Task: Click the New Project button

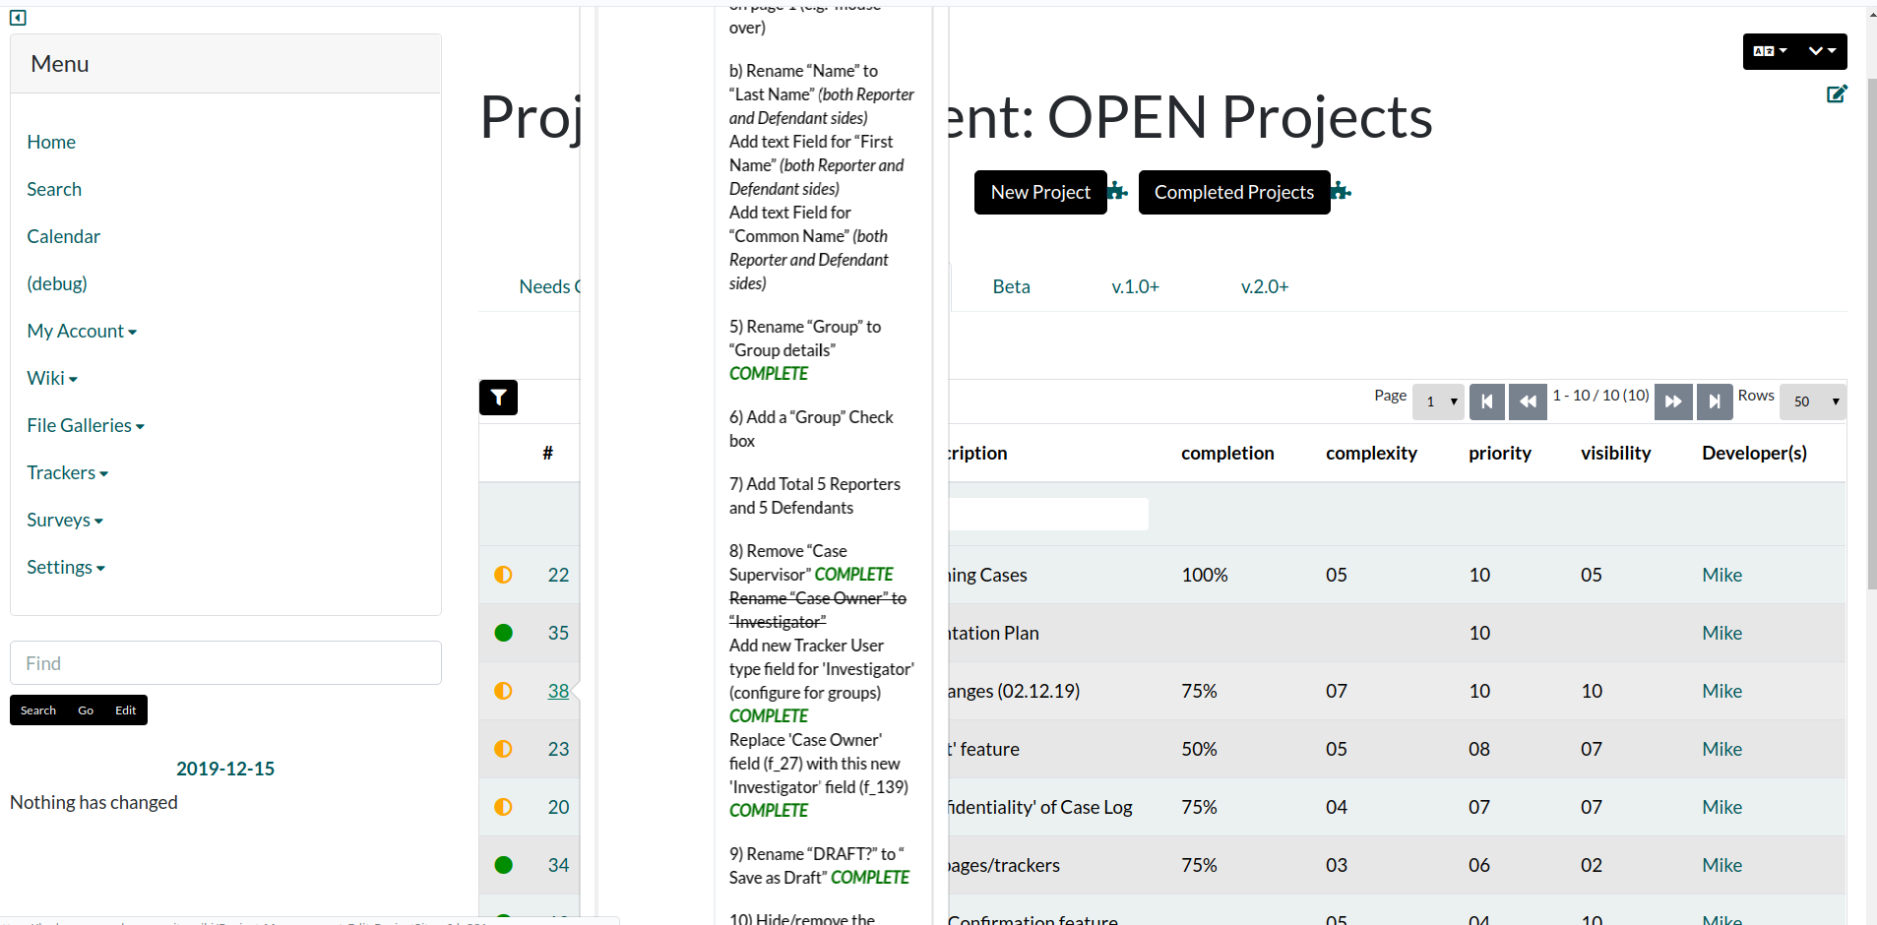Action: pyautogui.click(x=1040, y=192)
